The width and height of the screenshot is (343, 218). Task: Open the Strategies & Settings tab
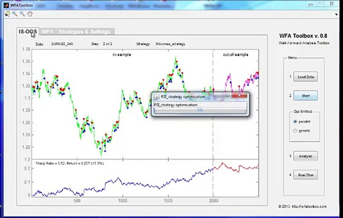85,31
